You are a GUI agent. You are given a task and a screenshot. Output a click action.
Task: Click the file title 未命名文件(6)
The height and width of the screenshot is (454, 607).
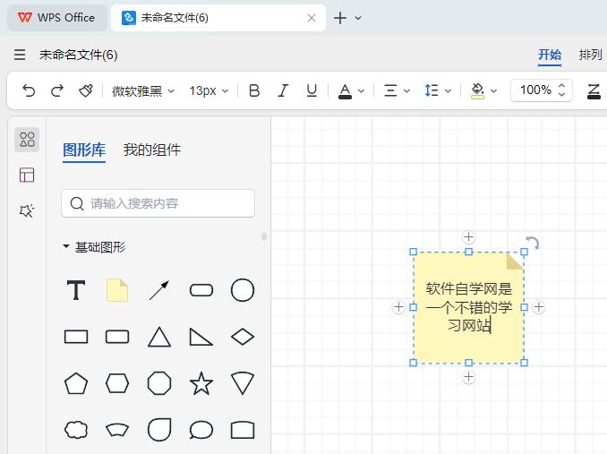coord(78,55)
